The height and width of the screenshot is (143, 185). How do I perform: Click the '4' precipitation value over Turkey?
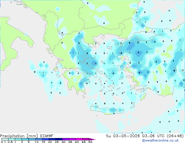[173, 61]
